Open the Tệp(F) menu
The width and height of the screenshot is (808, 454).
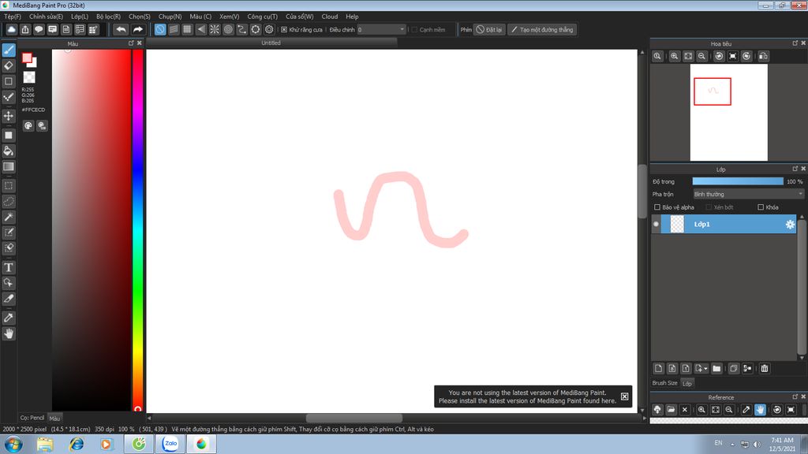click(x=13, y=17)
